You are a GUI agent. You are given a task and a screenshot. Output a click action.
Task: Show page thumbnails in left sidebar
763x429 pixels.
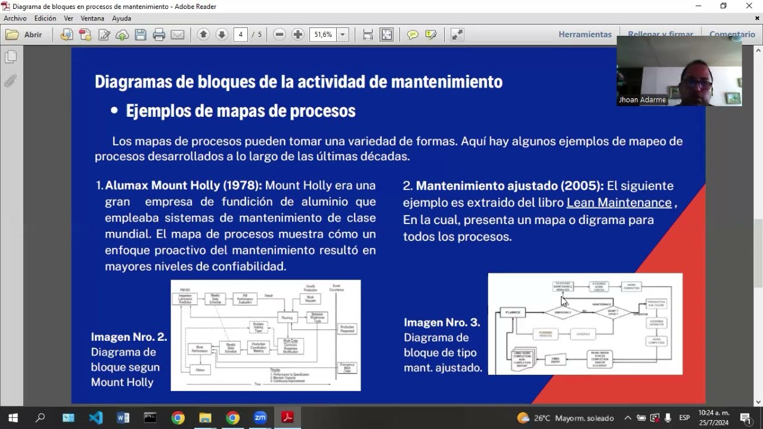pos(11,57)
